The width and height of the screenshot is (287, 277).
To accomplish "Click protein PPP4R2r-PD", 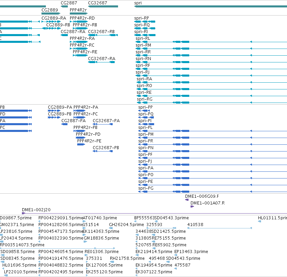I will [88, 134].
